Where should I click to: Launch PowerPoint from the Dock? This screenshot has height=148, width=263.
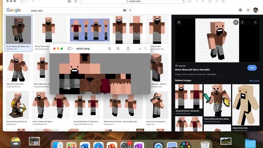112,145
